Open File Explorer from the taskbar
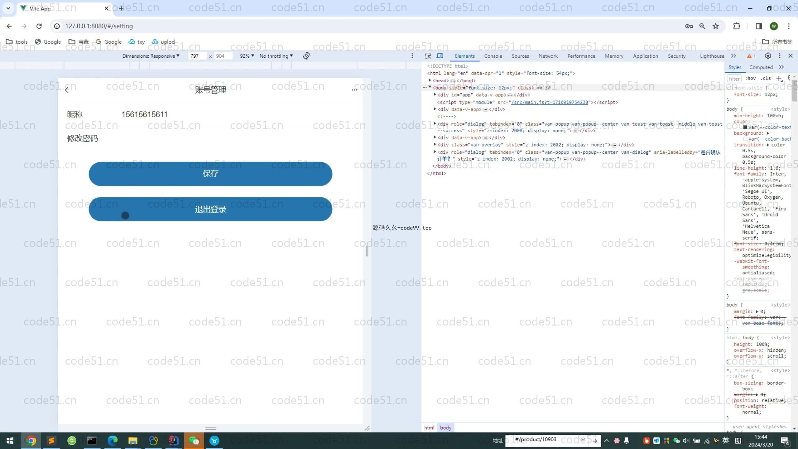The width and height of the screenshot is (798, 449). point(133,441)
